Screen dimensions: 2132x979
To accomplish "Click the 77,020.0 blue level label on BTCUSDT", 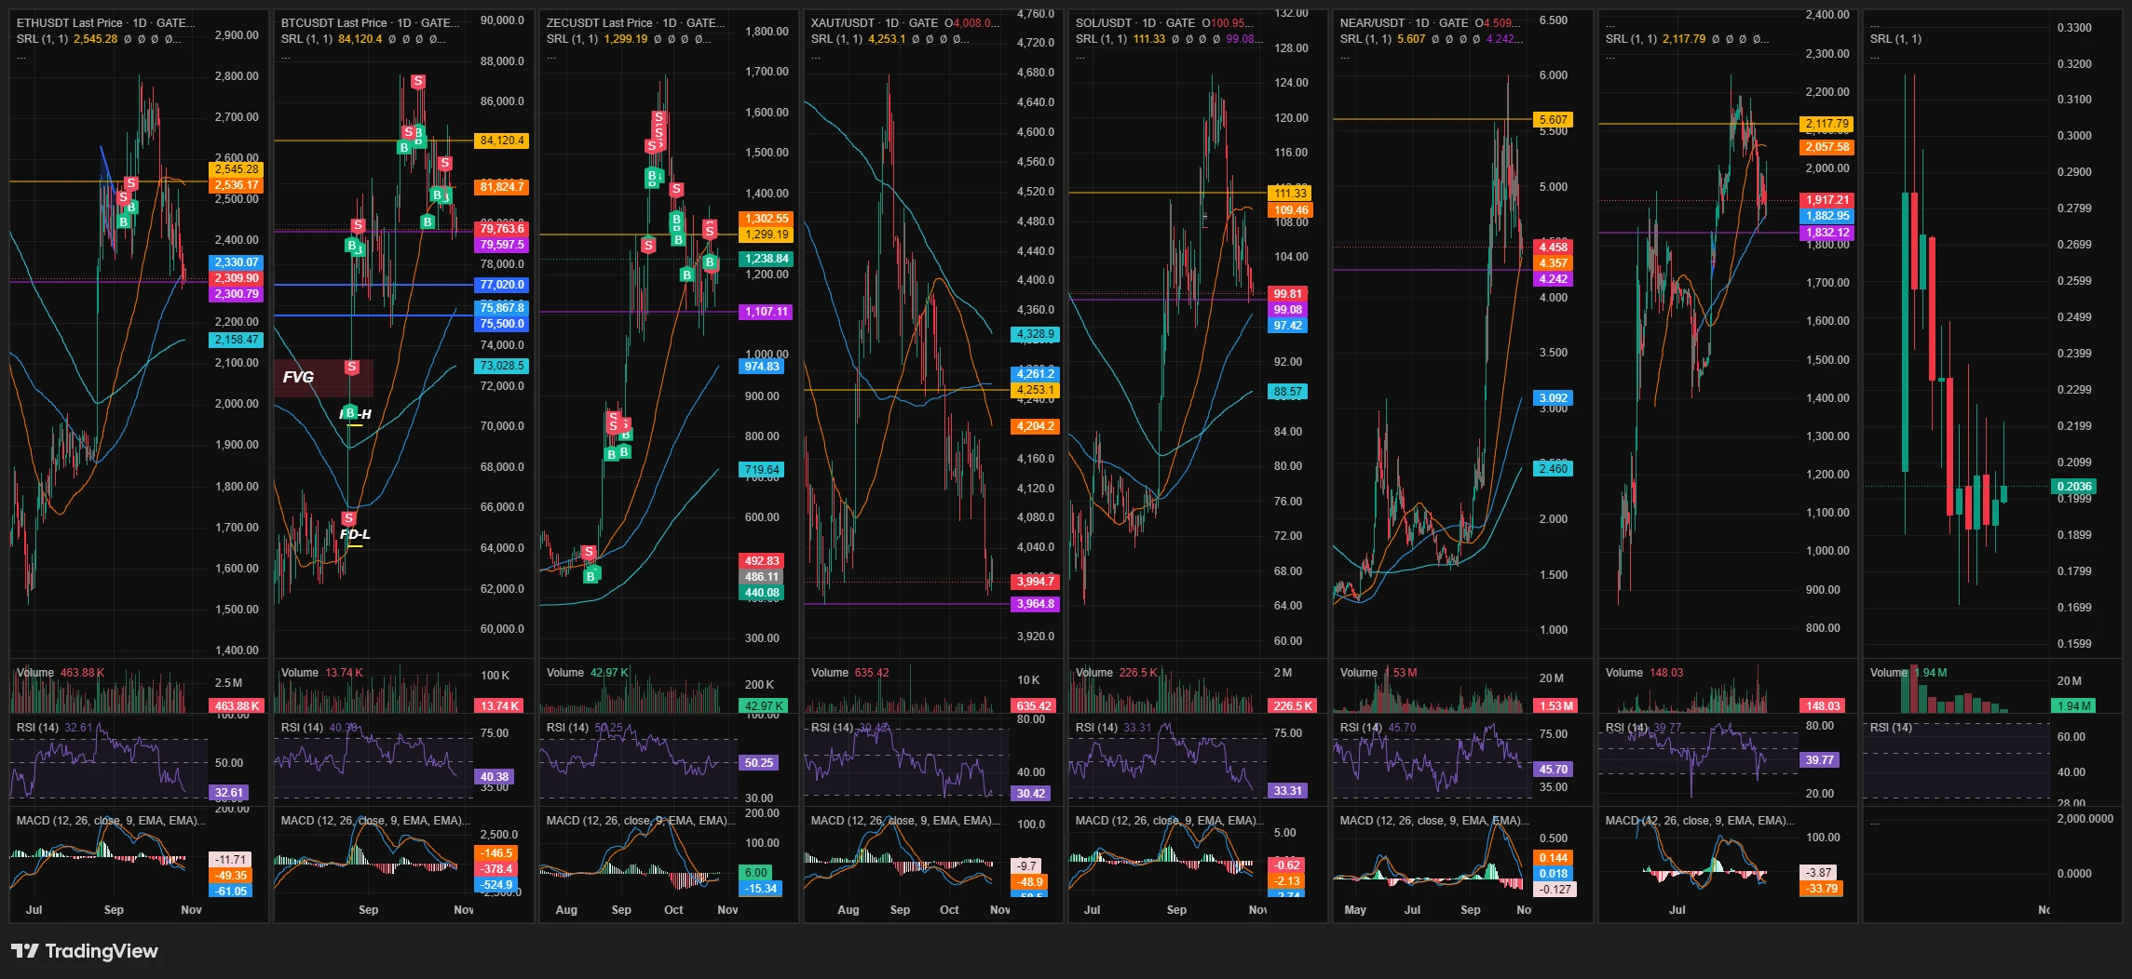I will [502, 285].
